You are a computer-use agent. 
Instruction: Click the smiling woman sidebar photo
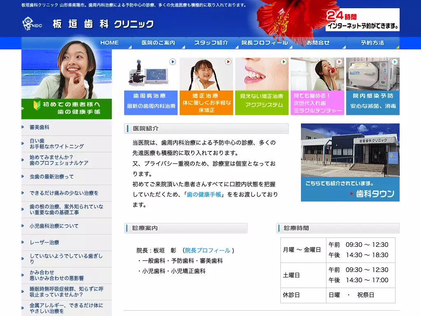[x=67, y=70]
